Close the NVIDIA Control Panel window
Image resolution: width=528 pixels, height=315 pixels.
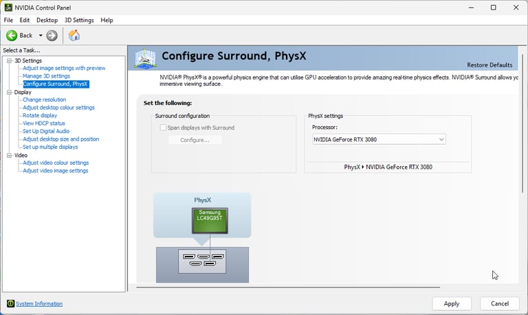point(516,8)
